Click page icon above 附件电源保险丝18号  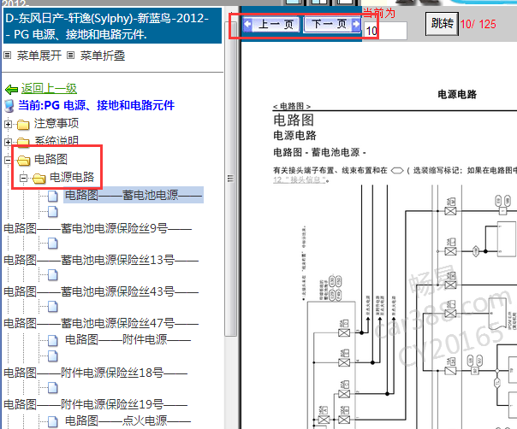[x=53, y=356]
